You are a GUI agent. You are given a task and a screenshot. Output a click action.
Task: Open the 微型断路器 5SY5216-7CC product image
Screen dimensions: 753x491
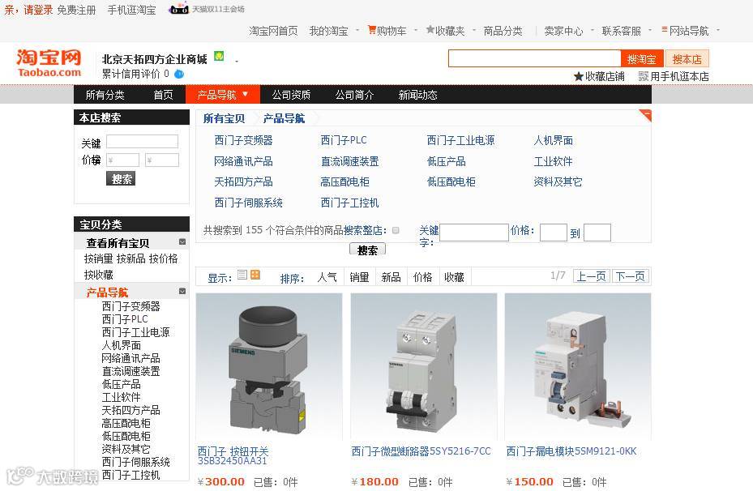point(424,367)
